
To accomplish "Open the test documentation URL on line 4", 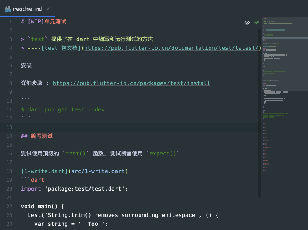I will pos(171,48).
